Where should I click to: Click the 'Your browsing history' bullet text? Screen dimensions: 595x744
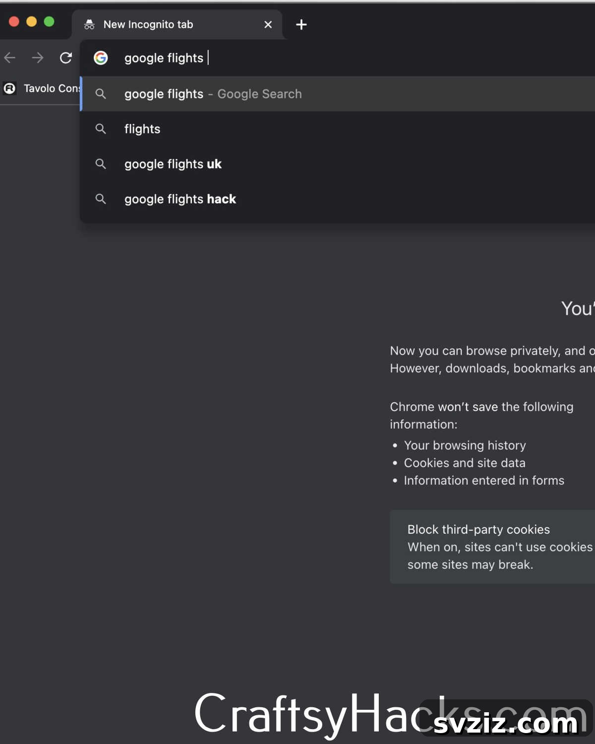pos(465,445)
